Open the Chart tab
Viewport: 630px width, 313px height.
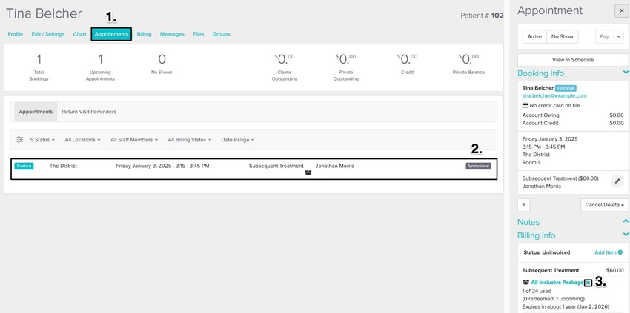click(79, 34)
